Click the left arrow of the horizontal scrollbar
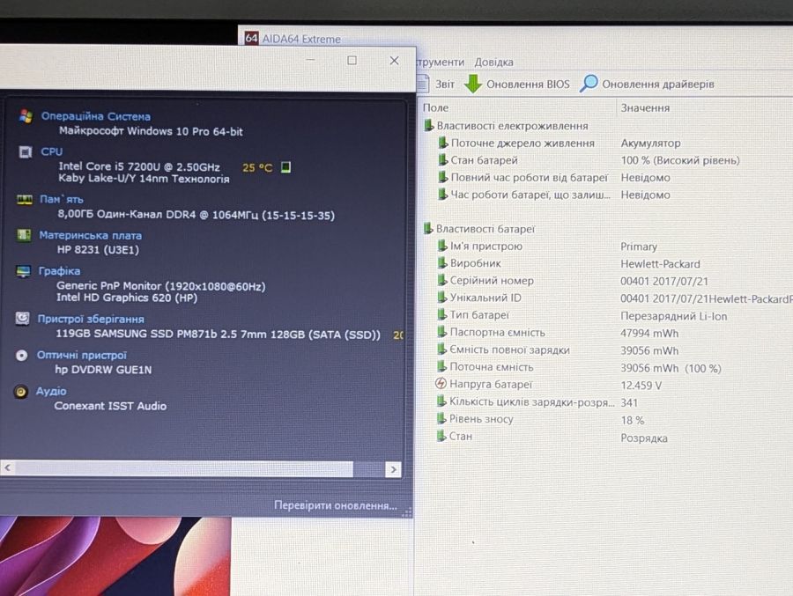This screenshot has width=793, height=596. (7, 467)
